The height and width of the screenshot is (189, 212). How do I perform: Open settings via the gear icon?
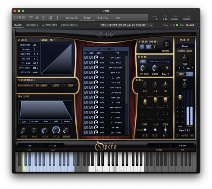pos(37,18)
